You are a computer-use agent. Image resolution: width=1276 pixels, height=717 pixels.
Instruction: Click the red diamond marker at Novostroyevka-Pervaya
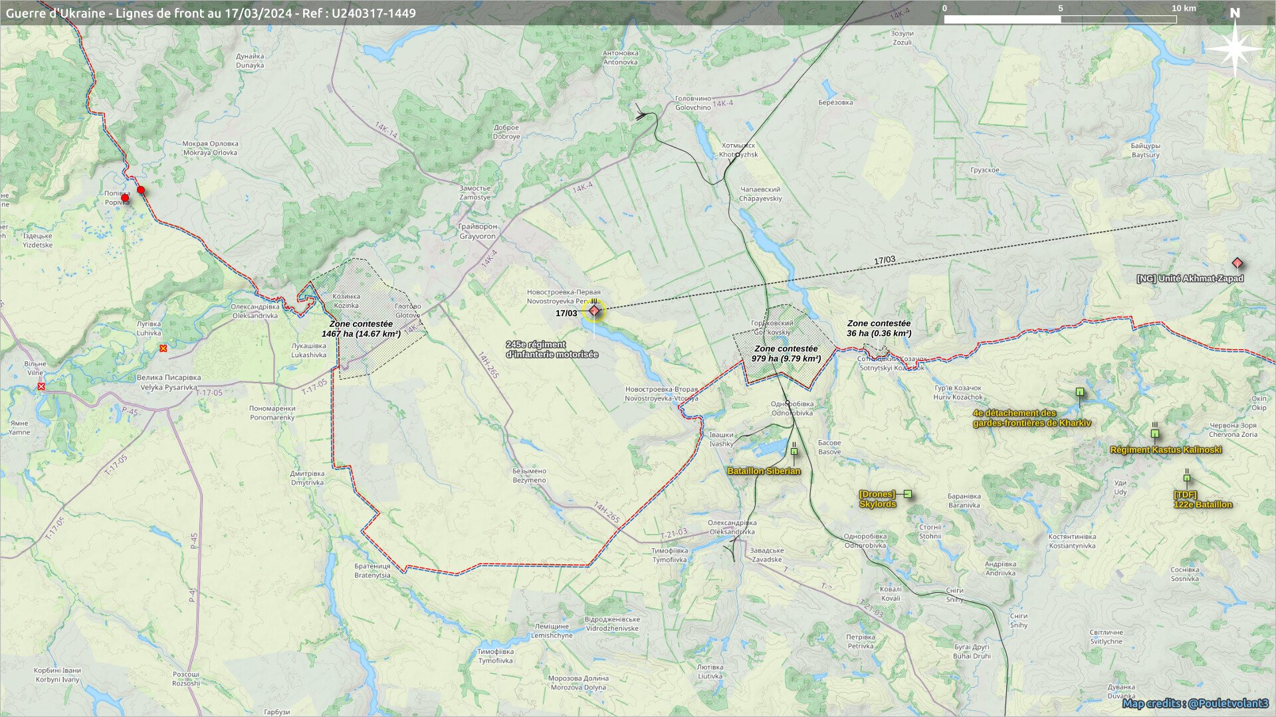pos(594,311)
